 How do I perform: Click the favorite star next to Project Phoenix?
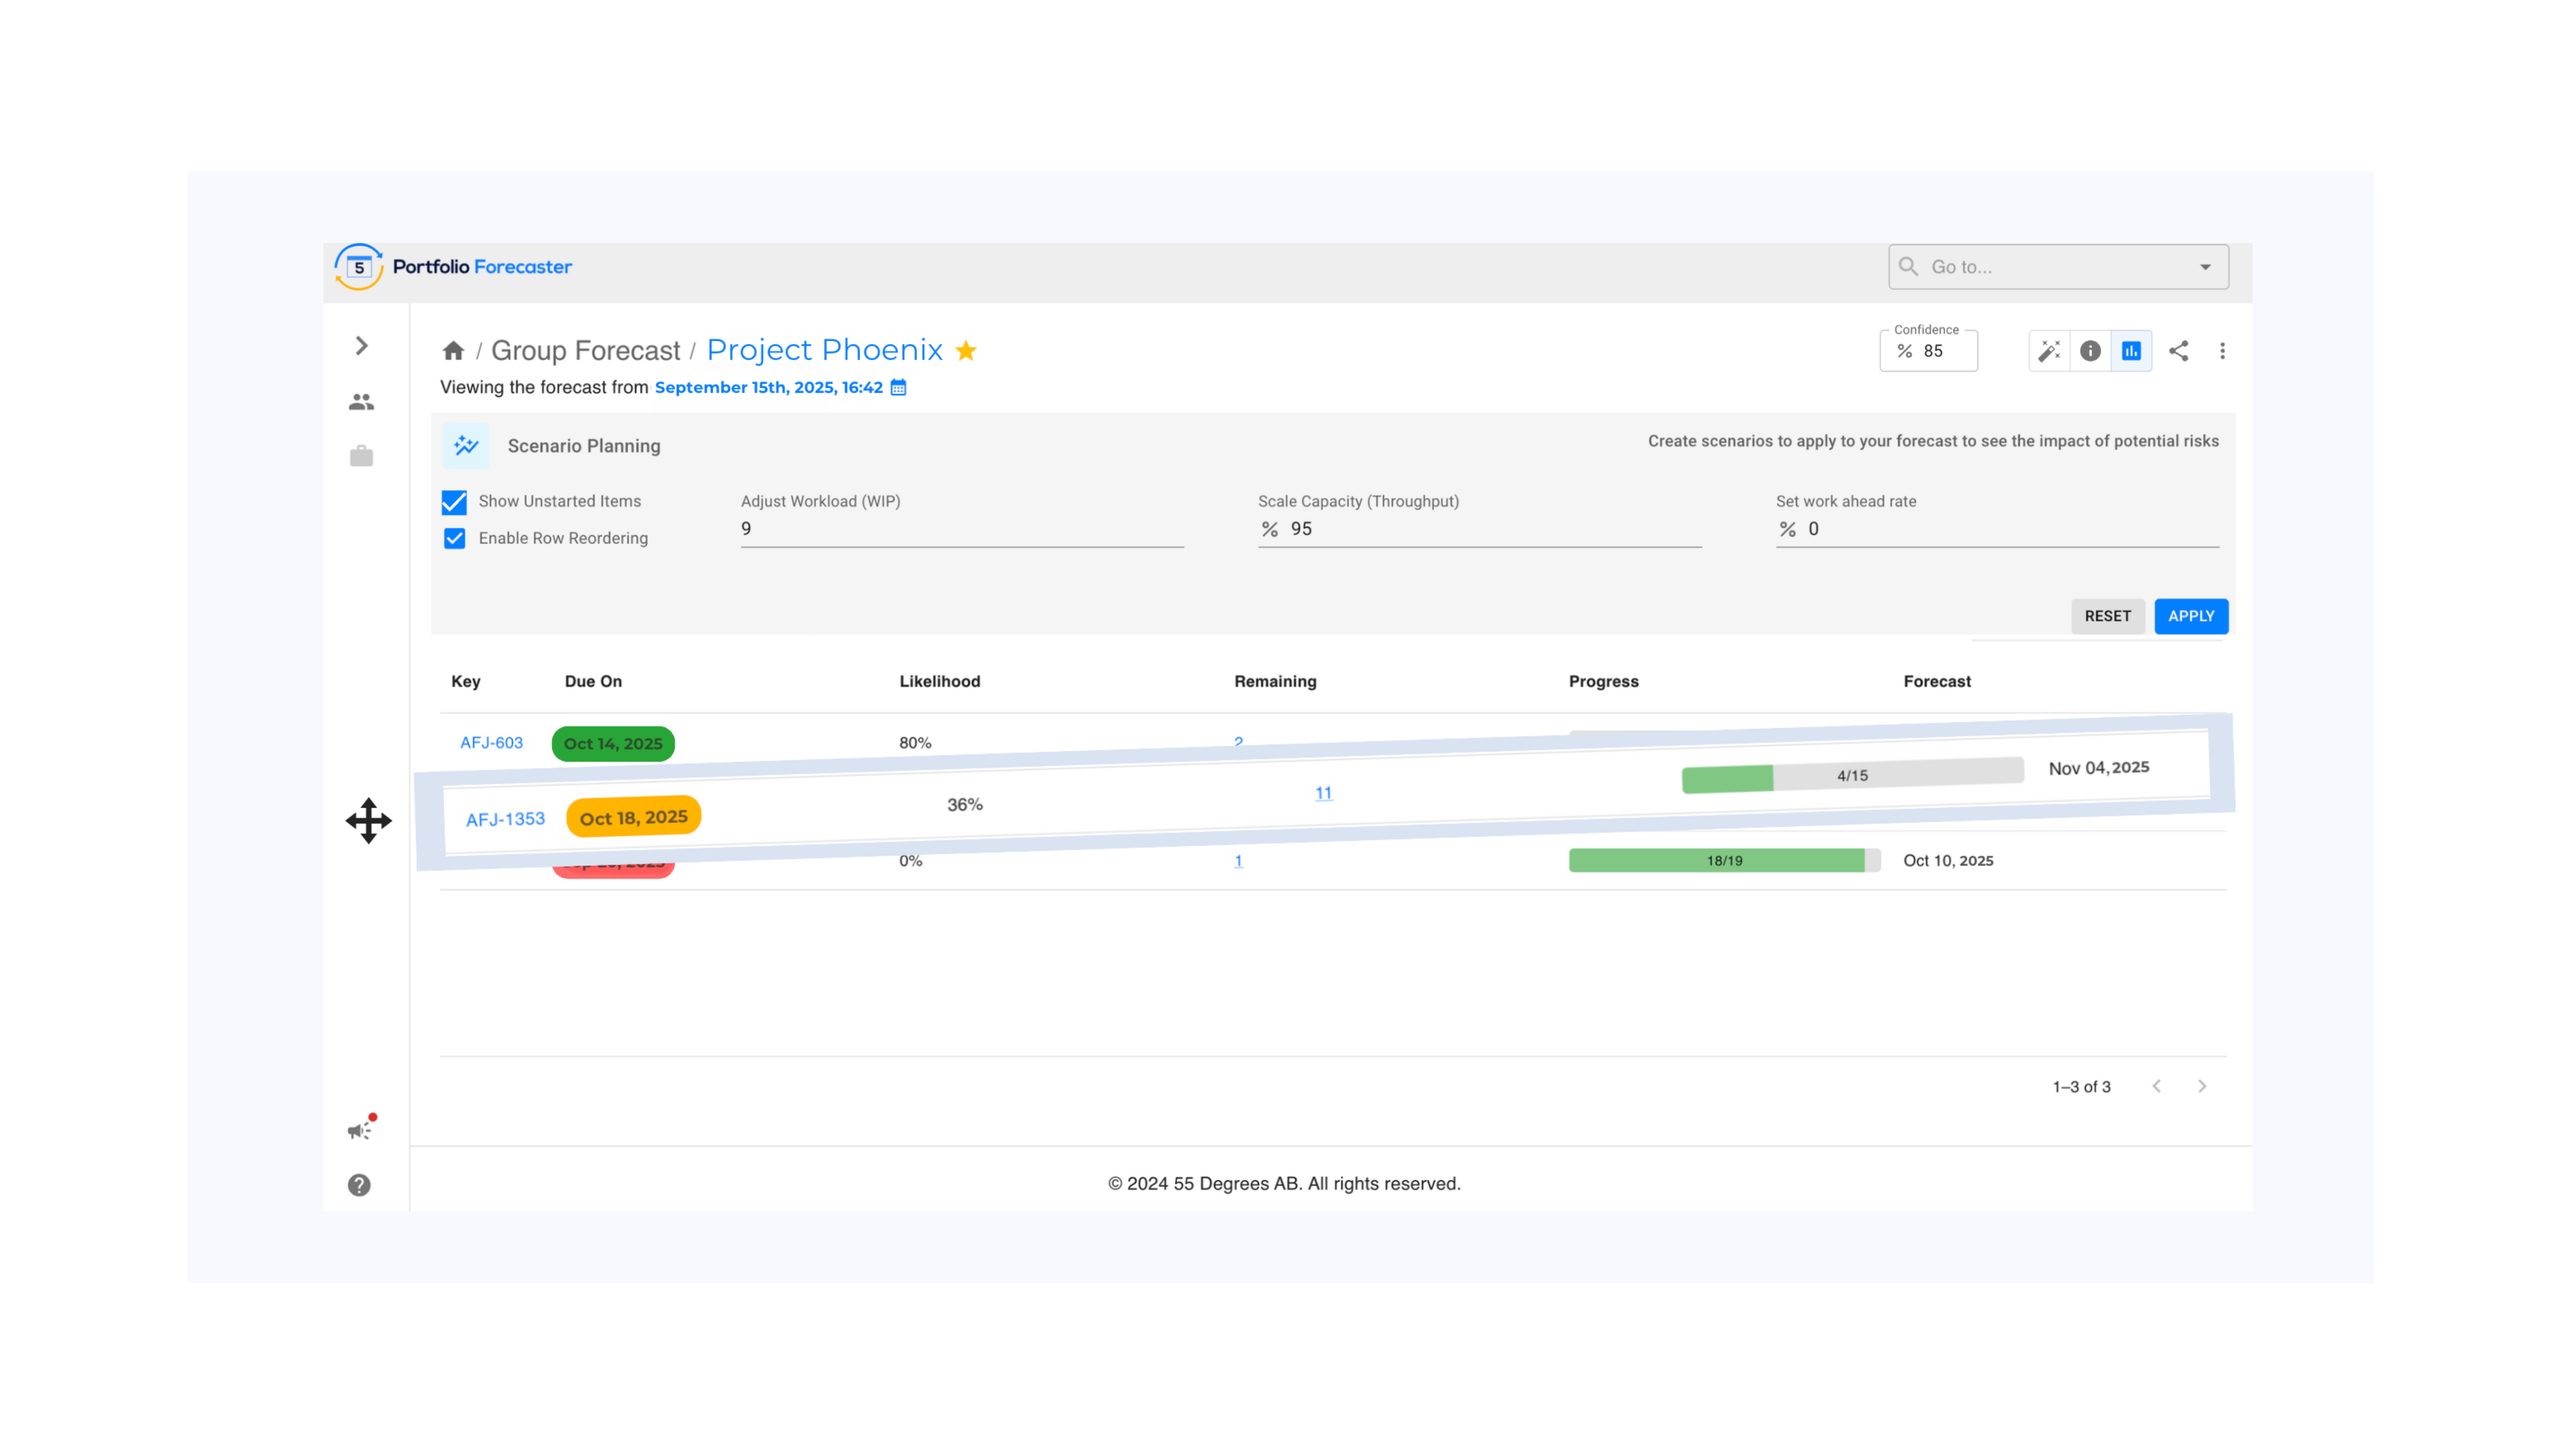(966, 351)
